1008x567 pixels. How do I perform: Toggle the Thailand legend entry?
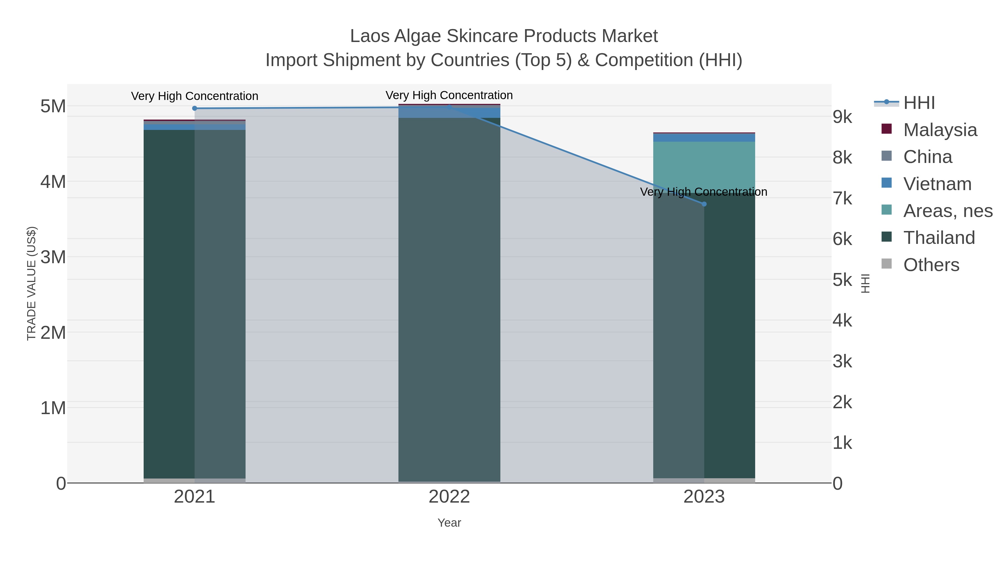[x=928, y=237]
